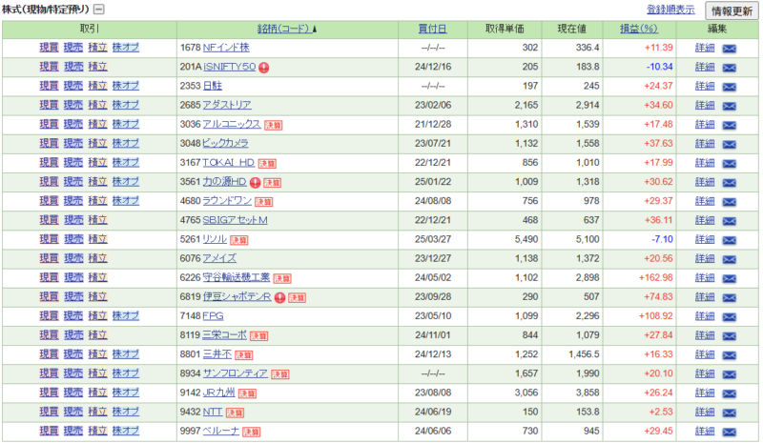Click 決算 badge next to リソル
Screen dimensions: 763x443
tap(239, 240)
